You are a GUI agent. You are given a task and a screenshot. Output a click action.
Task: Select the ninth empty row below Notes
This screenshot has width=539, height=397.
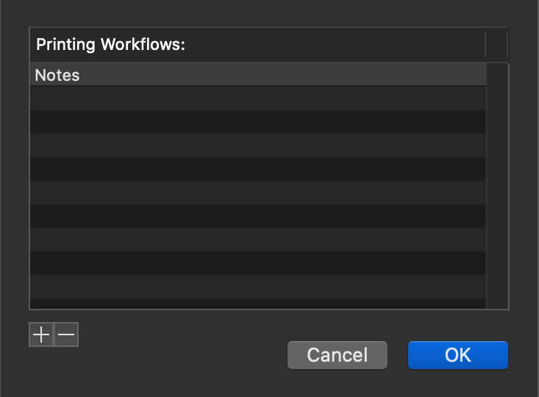coord(258,287)
